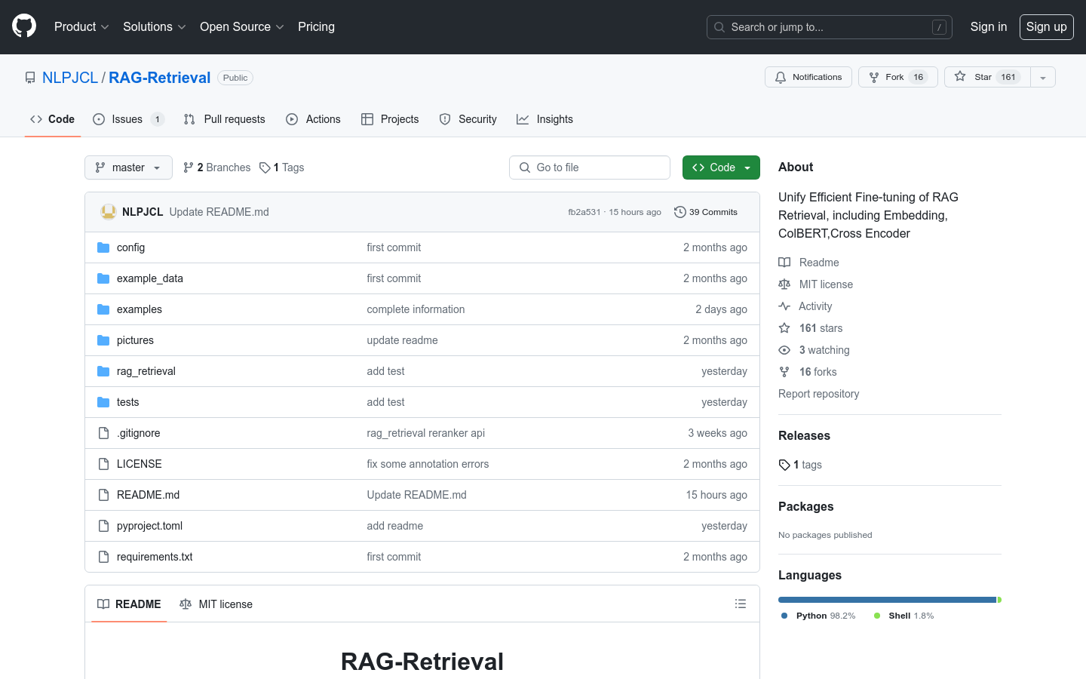Click the Python language bar segment
This screenshot has height=679, width=1086.
click(x=888, y=600)
